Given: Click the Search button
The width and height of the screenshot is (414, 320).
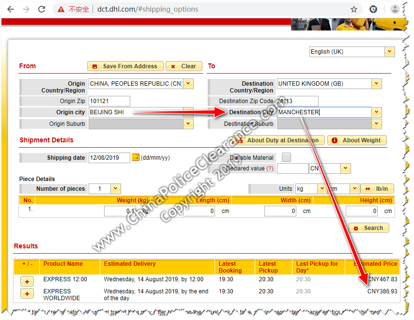Looking at the screenshot, I should tap(368, 228).
